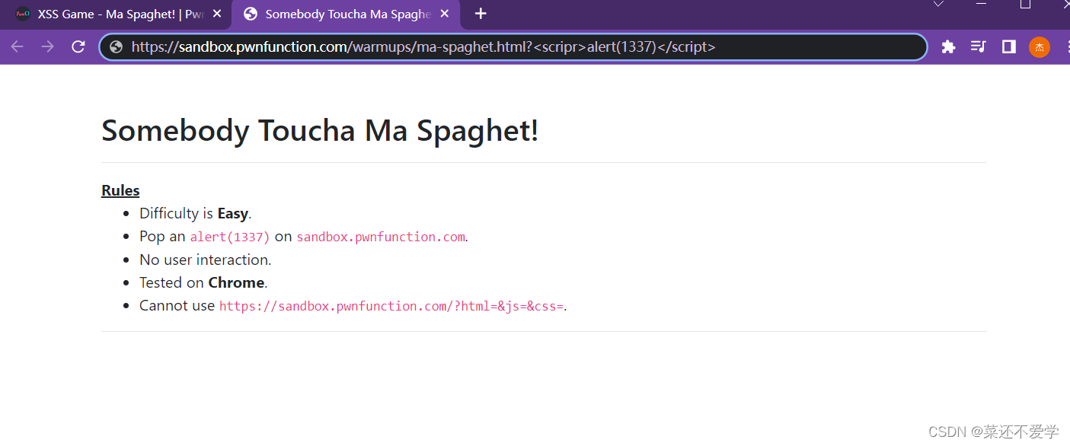The width and height of the screenshot is (1070, 446).
Task: Close the Somebody Toucha Ma Spaghet tab
Action: click(445, 14)
